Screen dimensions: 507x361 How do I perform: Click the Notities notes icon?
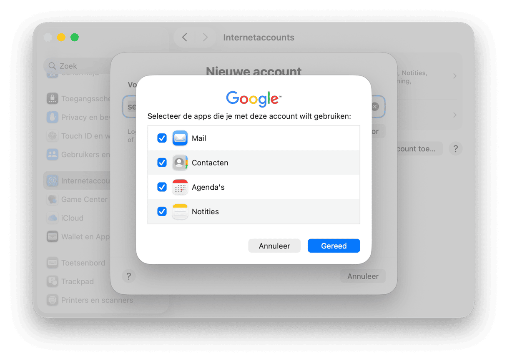pyautogui.click(x=180, y=211)
